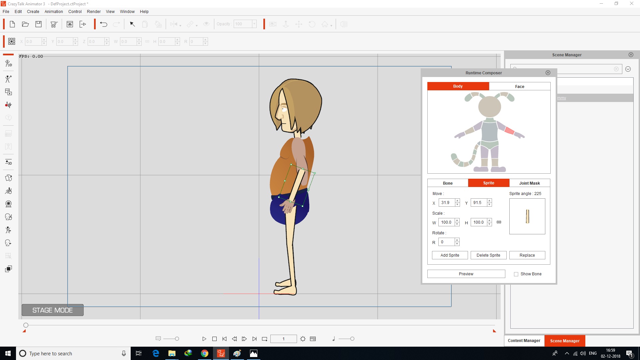Click the Windows Start button
Image resolution: width=640 pixels, height=360 pixels.
click(8, 353)
